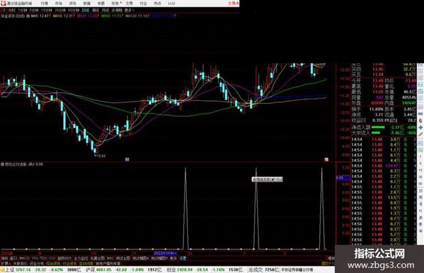Select the 日 period in the right toolbar

pos(420,191)
